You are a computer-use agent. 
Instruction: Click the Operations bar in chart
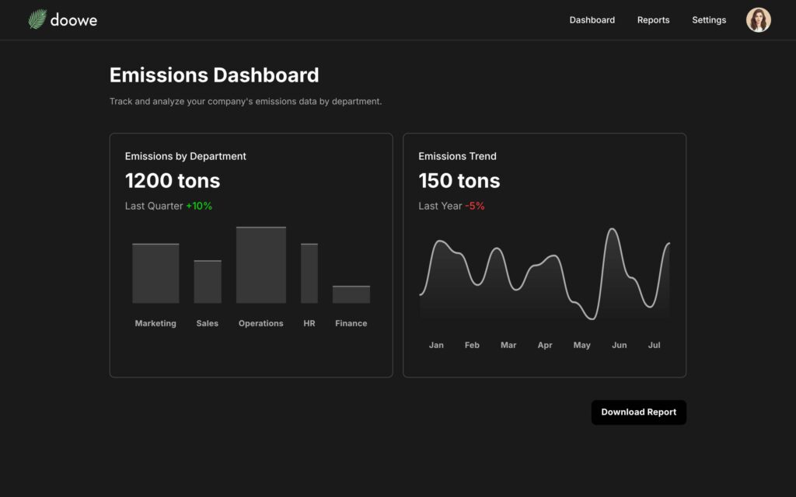[261, 265]
